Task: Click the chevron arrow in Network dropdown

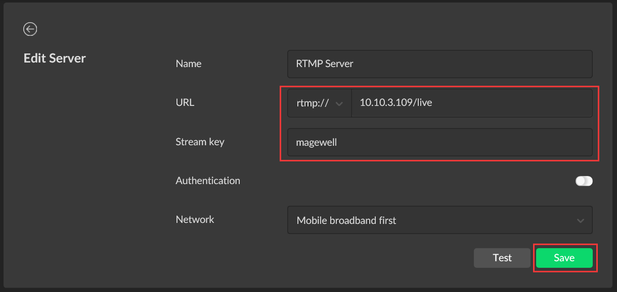Action: [581, 220]
